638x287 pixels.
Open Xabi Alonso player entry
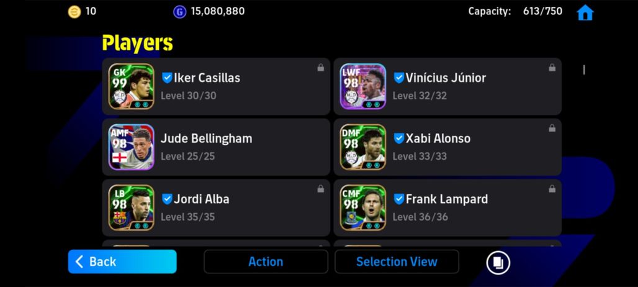447,147
